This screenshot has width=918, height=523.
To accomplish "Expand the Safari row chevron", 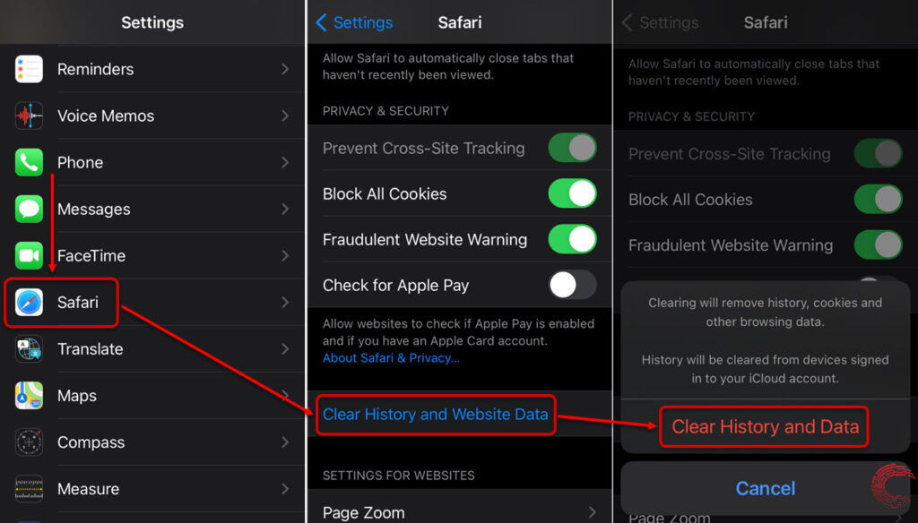I will [x=285, y=303].
